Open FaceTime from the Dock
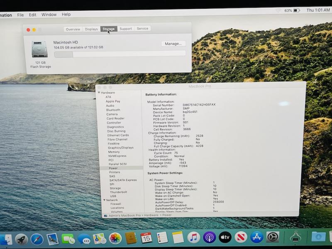This screenshot has height=249, width=332. coord(68,239)
